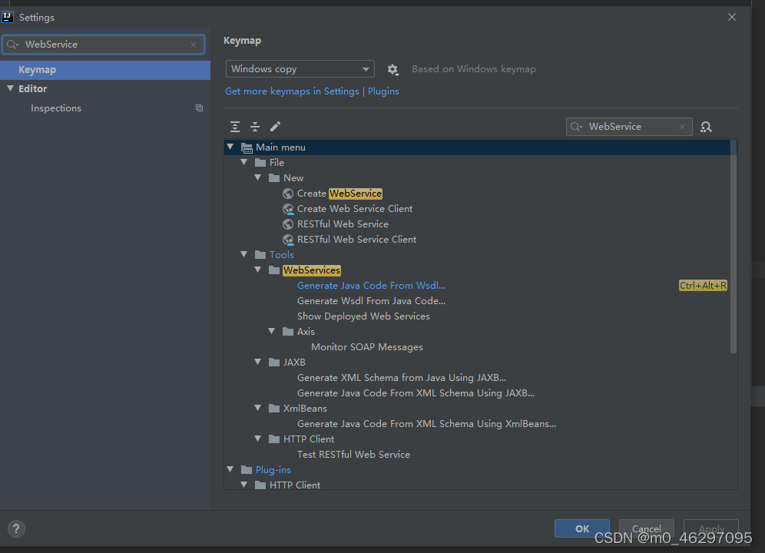Clear the WebService search field
This screenshot has width=765, height=553.
[194, 44]
